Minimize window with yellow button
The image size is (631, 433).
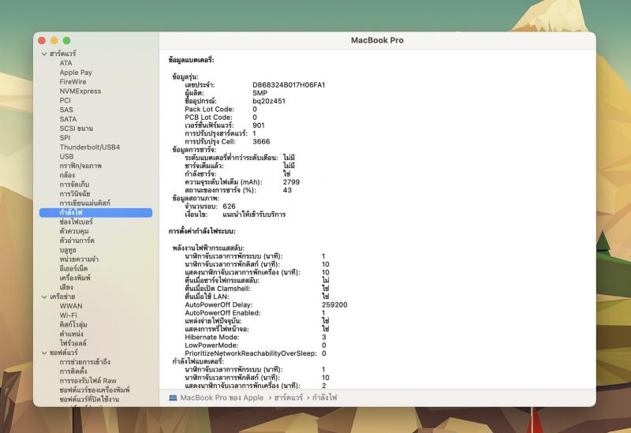tap(54, 40)
